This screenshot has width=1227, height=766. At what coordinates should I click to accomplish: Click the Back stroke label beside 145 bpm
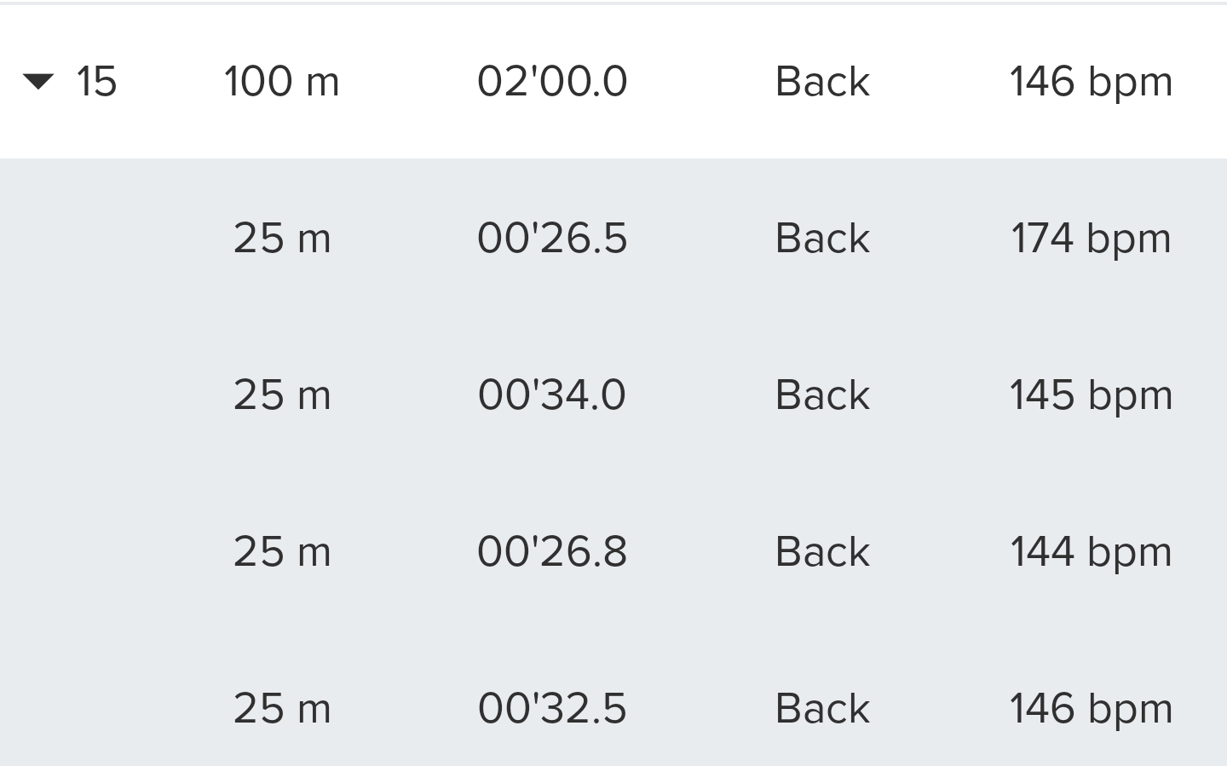(x=822, y=395)
